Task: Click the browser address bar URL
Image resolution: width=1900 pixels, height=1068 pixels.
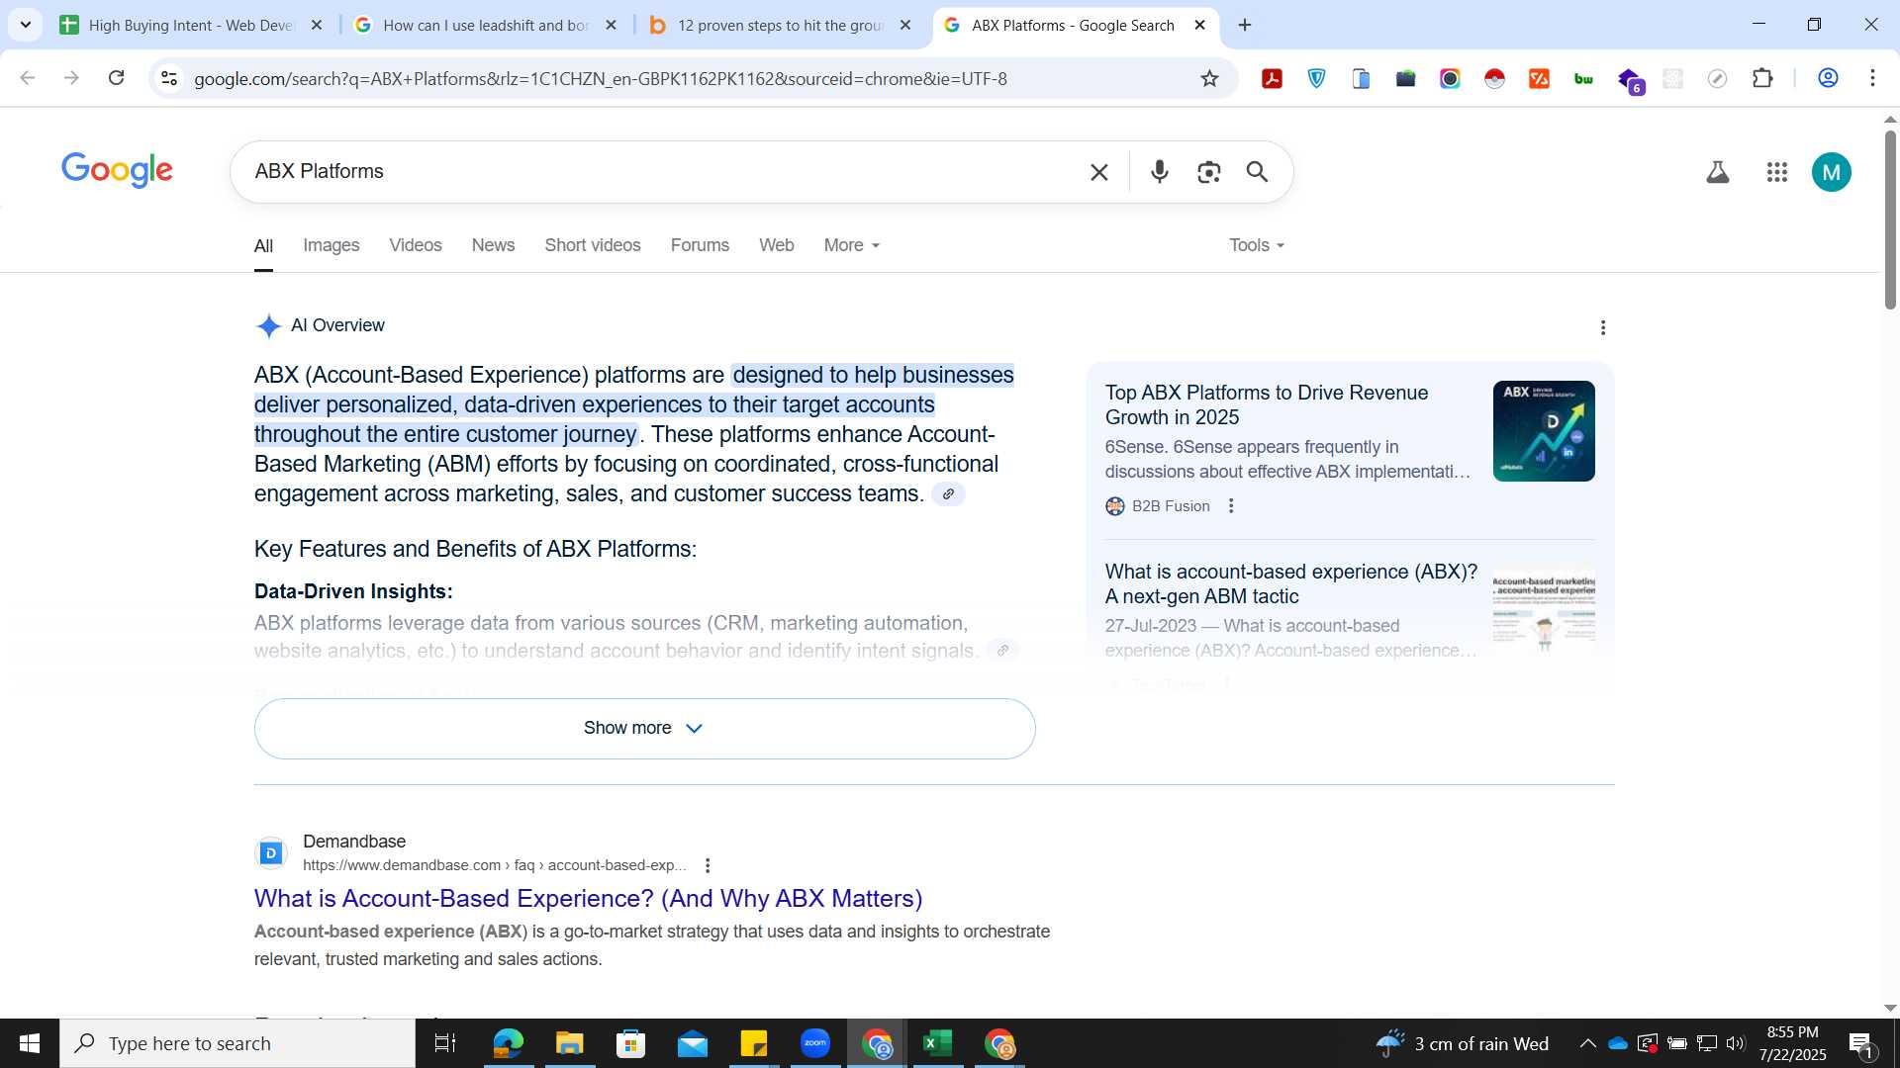Action: [x=600, y=78]
